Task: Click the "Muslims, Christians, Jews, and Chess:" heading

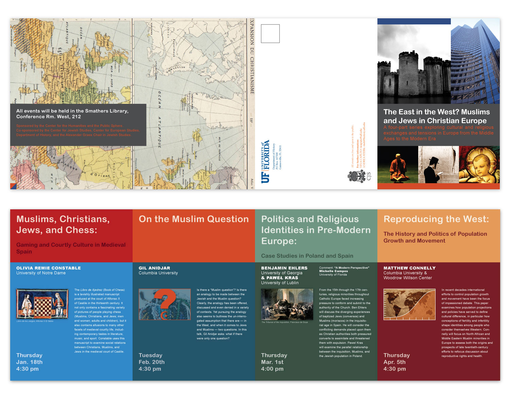Action: click(x=63, y=225)
